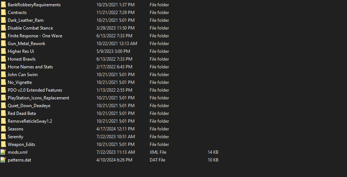Select the PlayStation_Icons_Replacement folder name
The width and height of the screenshot is (347, 177).
tap(38, 98)
